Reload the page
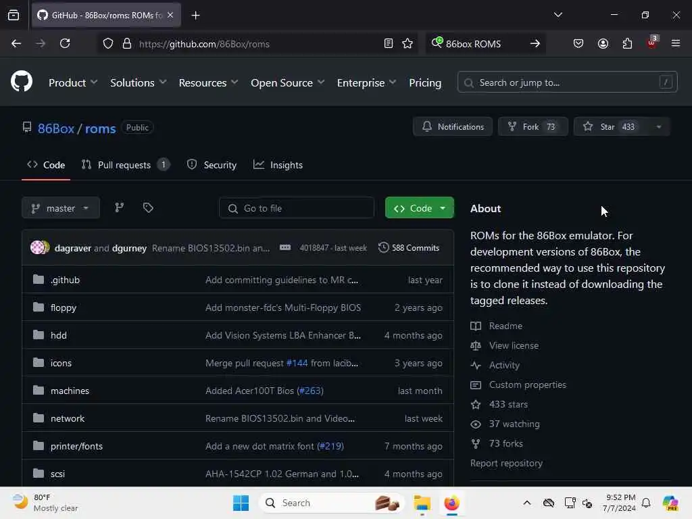The image size is (692, 519). point(65,43)
